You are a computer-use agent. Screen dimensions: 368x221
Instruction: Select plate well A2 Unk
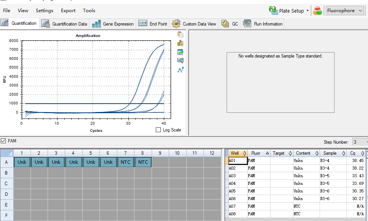[39, 162]
